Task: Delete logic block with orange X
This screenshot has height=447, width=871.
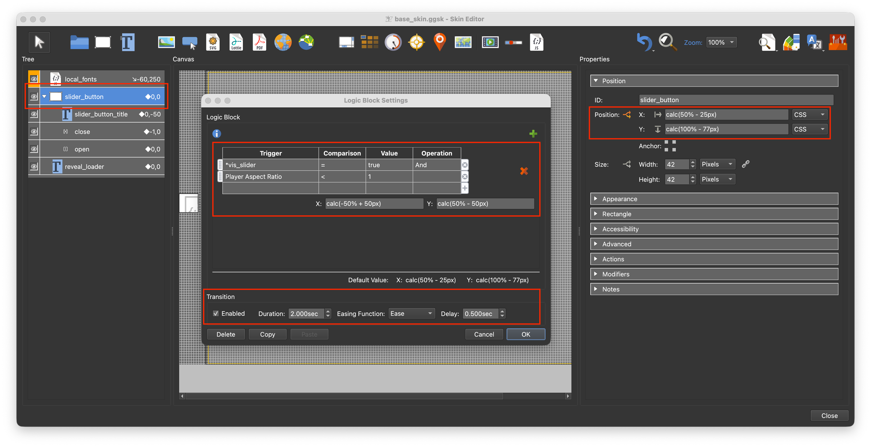Action: [524, 171]
